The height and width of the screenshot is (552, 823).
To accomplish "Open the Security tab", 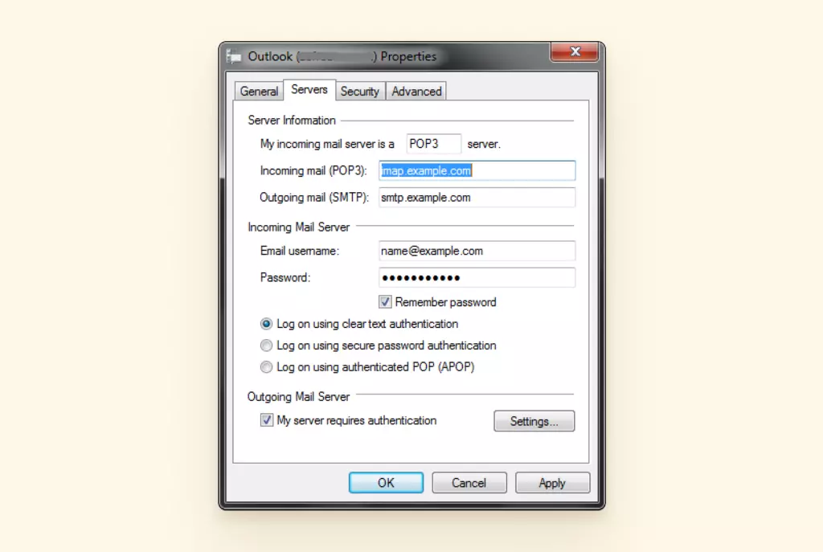I will pos(359,92).
